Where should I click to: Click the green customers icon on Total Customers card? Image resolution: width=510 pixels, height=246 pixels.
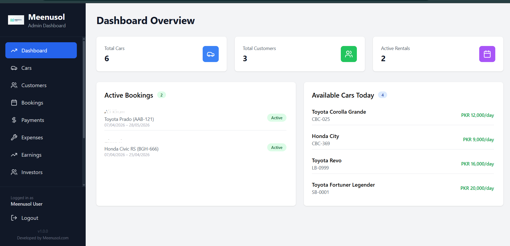349,54
